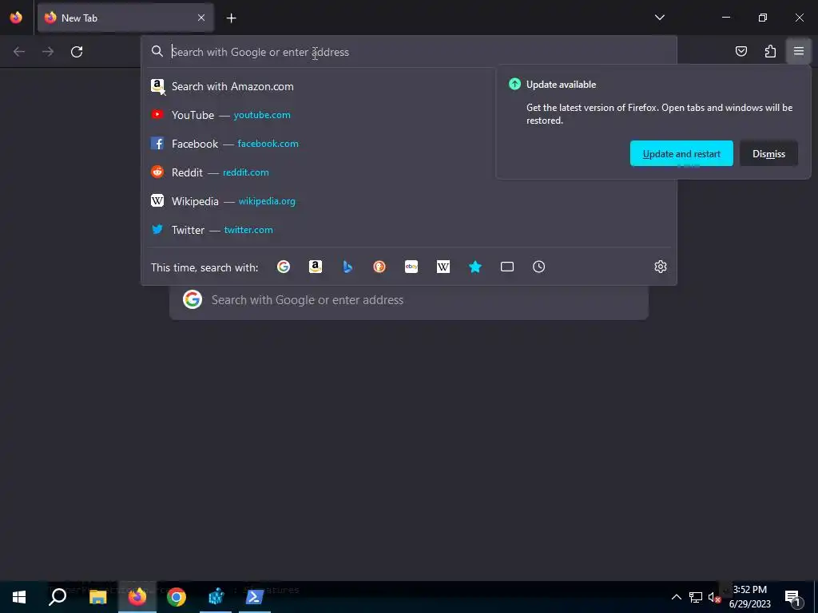818x613 pixels.
Task: Search this time with Google icon
Action: tap(284, 267)
